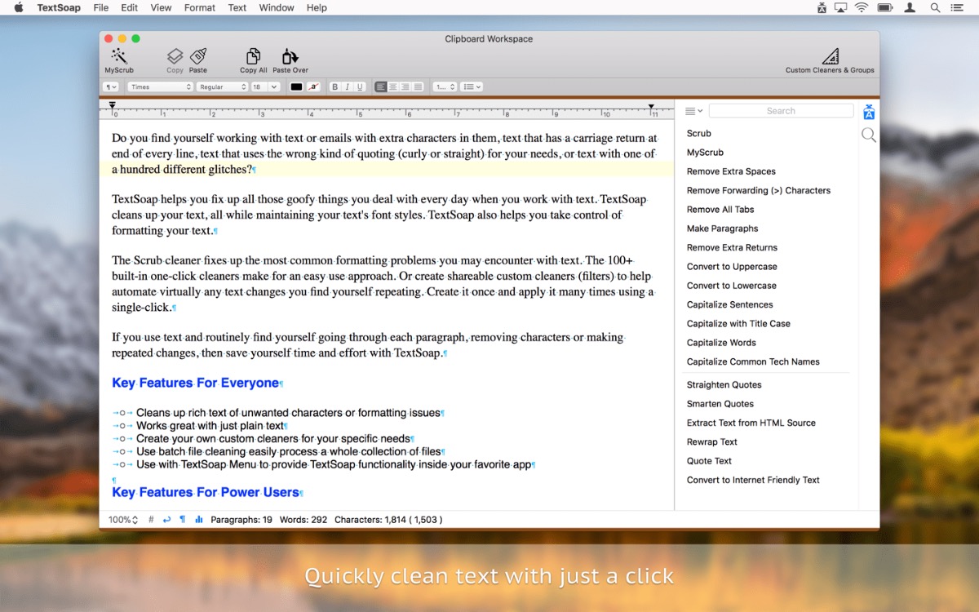Screen dimensions: 979x612
Task: Click the Paste Over toolbar icon
Action: 290,56
